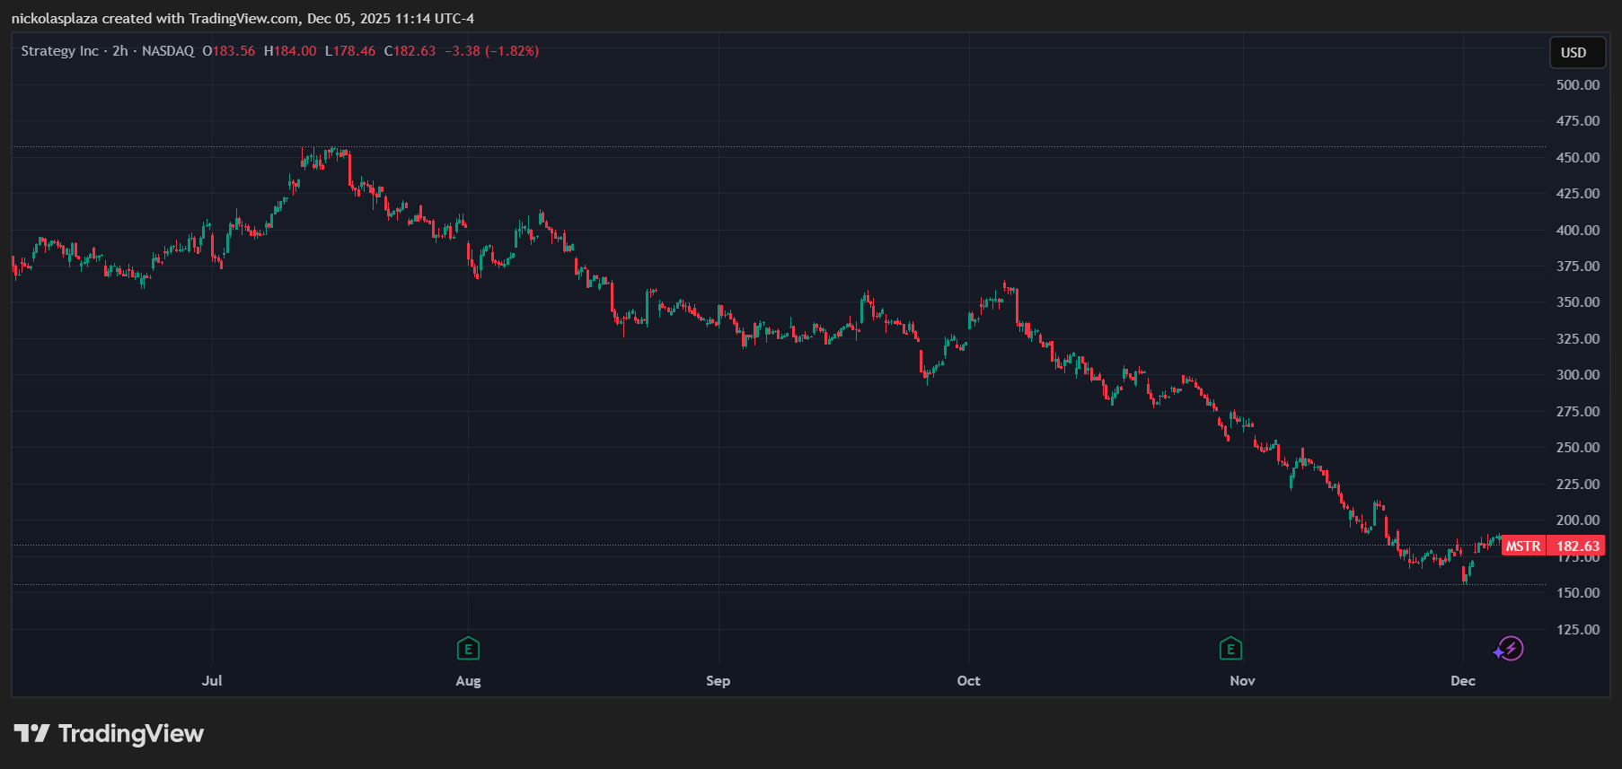This screenshot has height=769, width=1622.
Task: Click the 500.00 price axis label
Action: pyautogui.click(x=1577, y=85)
